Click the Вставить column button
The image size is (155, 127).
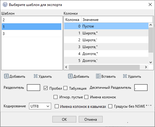[106, 76]
